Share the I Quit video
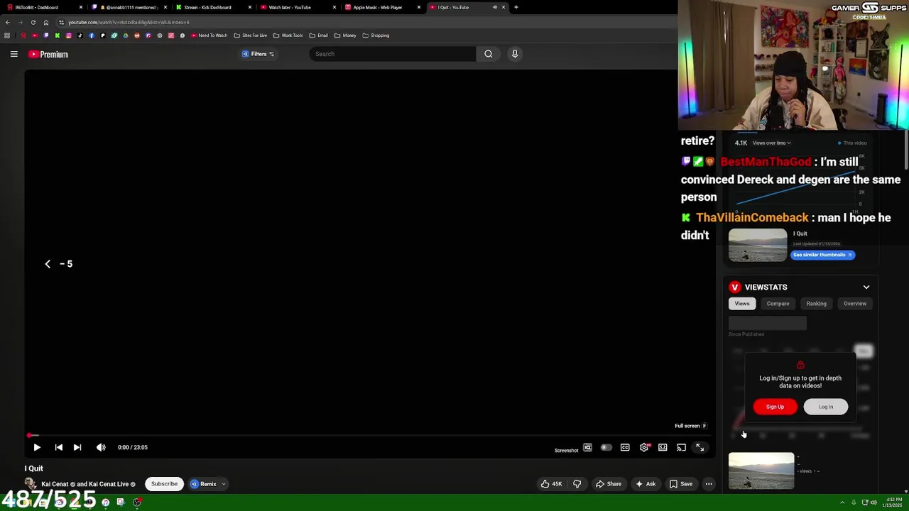 pyautogui.click(x=608, y=484)
